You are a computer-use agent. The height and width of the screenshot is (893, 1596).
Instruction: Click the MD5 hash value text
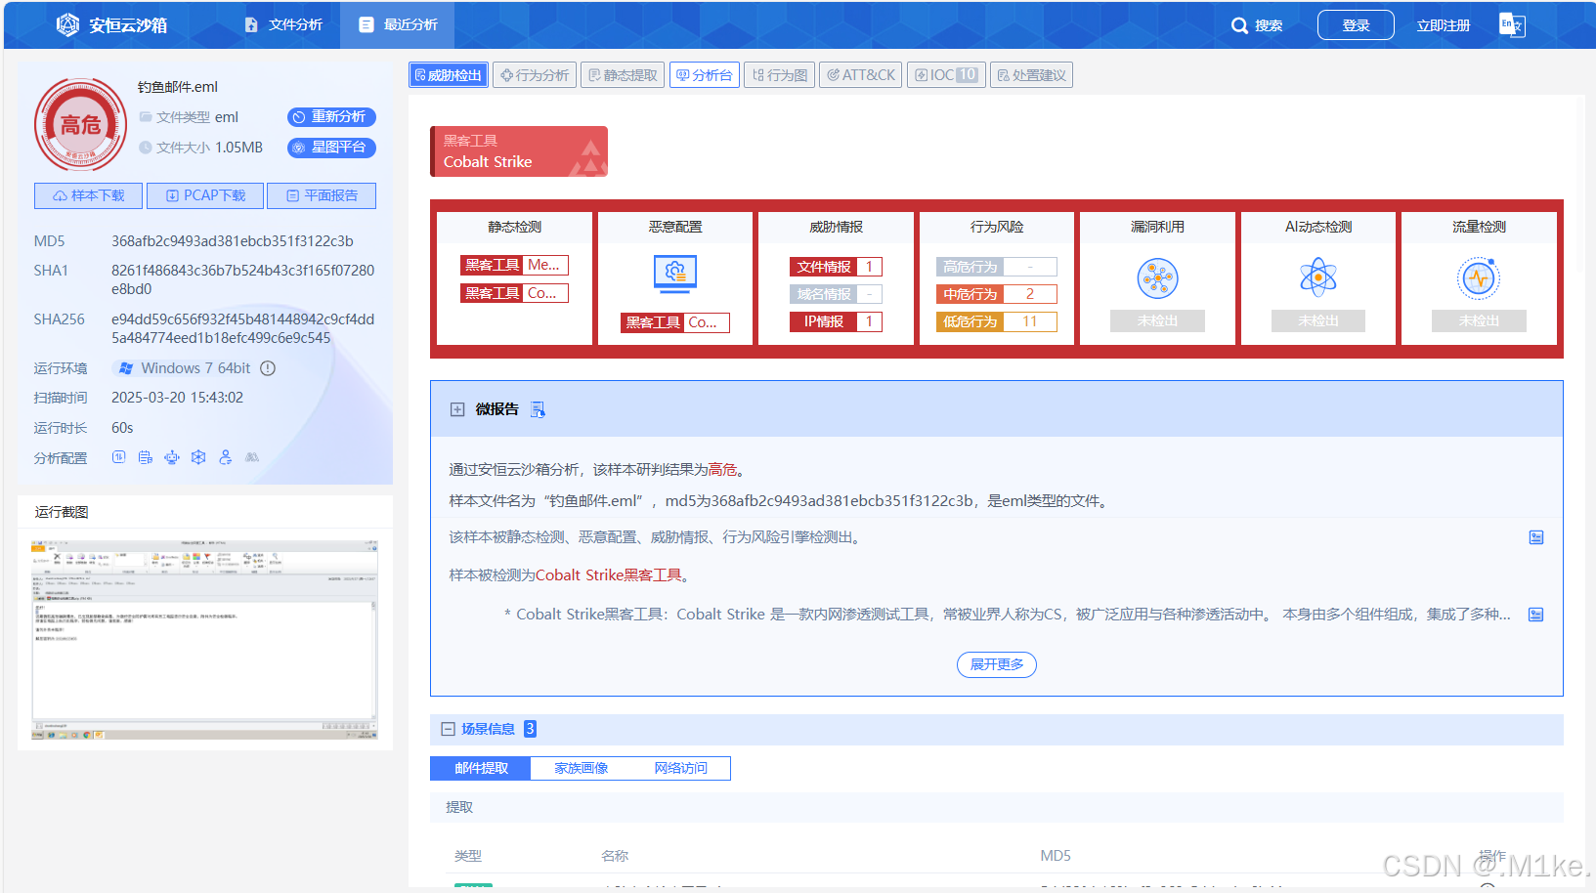(233, 241)
